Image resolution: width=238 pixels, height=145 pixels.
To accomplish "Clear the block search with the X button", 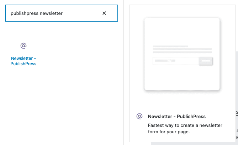I will pos(104,13).
